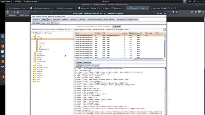Click the Re-enable button
205x115 pixels.
[x=116, y=26]
